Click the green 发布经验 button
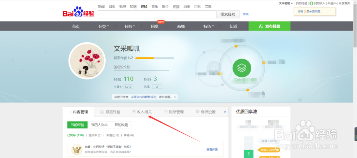Image resolution: width=357 pixels, height=158 pixels. (x=270, y=26)
